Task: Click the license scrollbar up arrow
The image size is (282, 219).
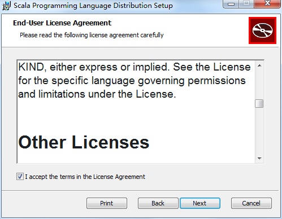Action: (x=259, y=65)
